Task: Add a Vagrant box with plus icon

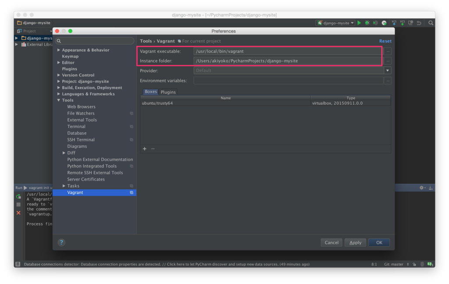Action: [145, 149]
